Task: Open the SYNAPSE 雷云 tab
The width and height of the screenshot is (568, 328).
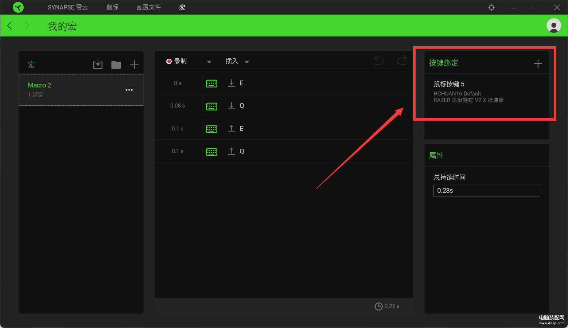Action: 67,7
